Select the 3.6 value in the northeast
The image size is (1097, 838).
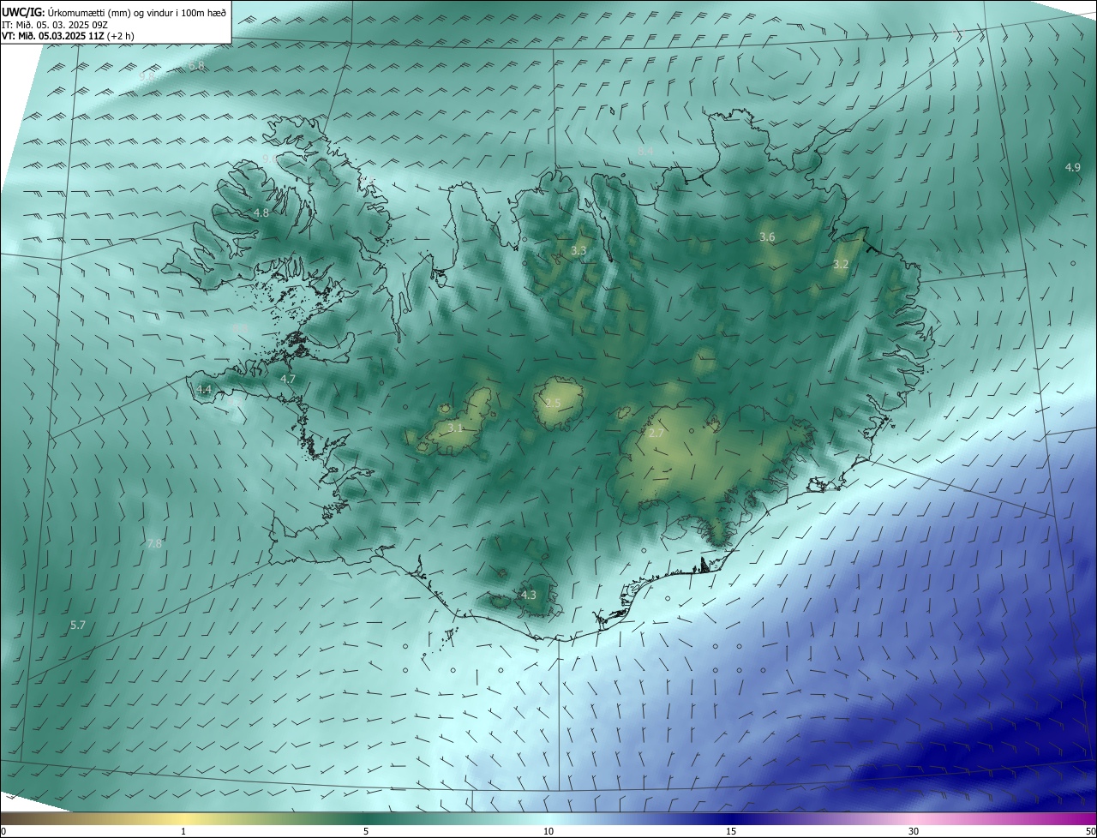click(x=767, y=237)
